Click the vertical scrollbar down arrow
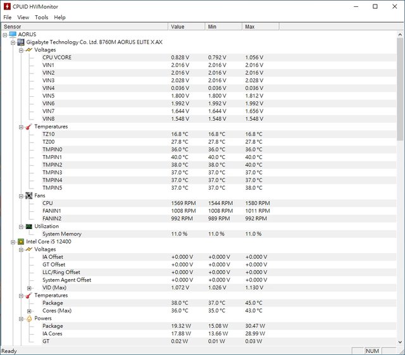405x355 pixels. [400, 342]
